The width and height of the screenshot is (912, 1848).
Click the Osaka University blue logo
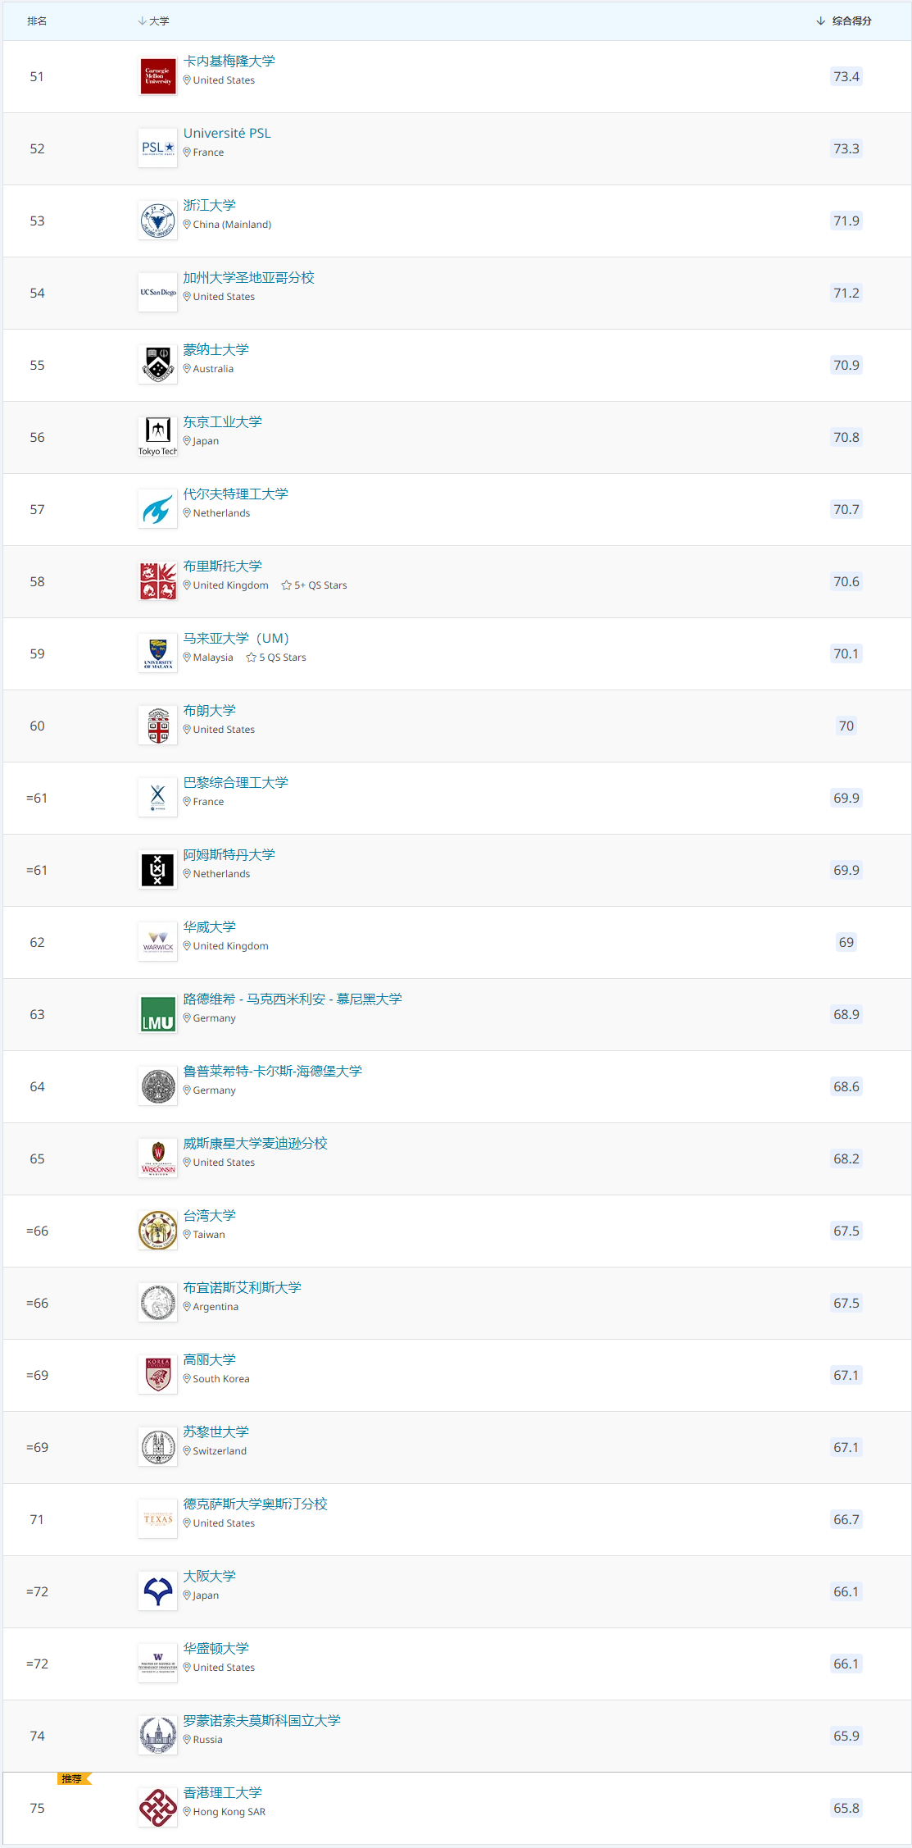click(158, 1591)
